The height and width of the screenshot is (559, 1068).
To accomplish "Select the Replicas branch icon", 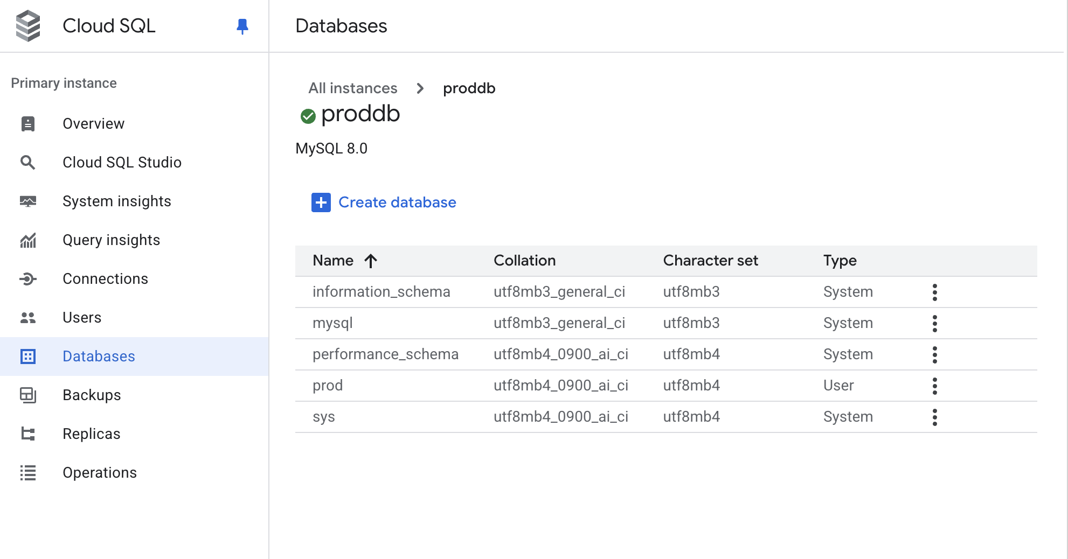I will pos(27,434).
